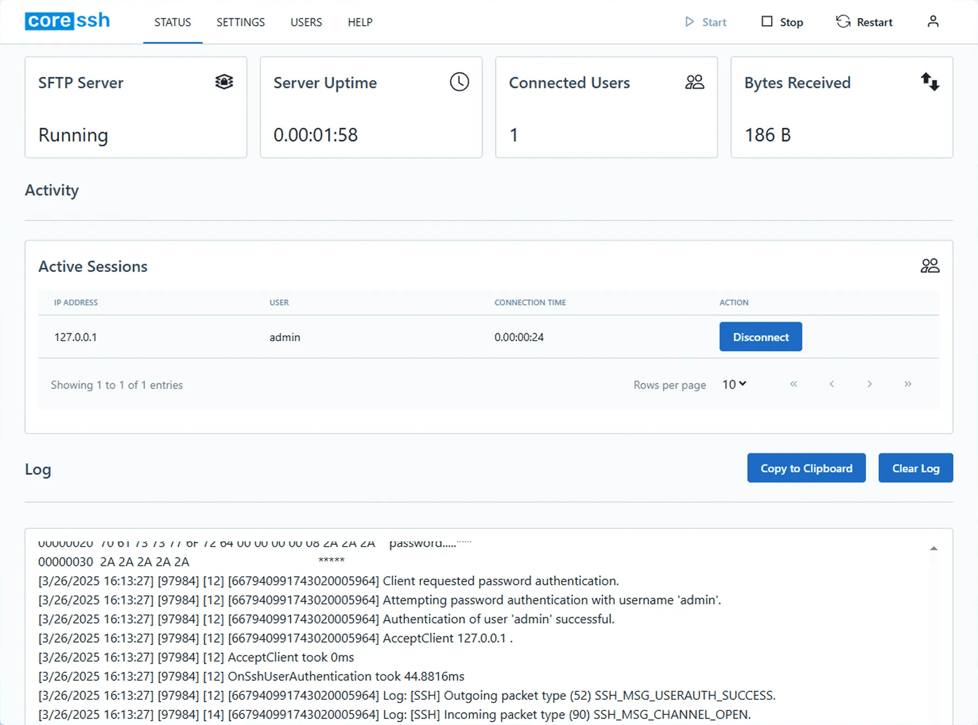The image size is (978, 725).
Task: Sort by USER column header
Action: tap(279, 303)
